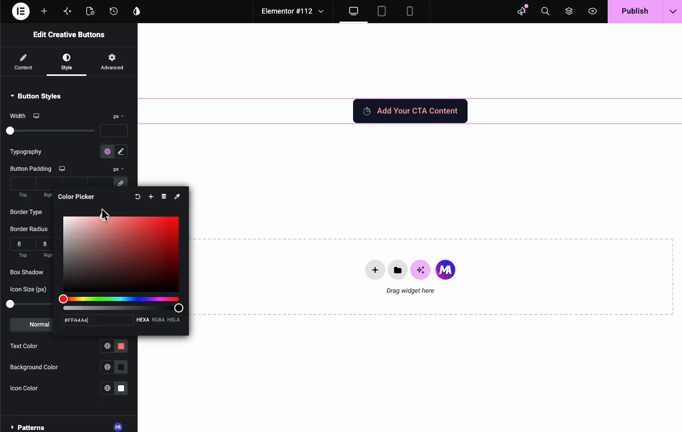Click Icon Color global globe icon
The width and height of the screenshot is (682, 432).
(107, 388)
